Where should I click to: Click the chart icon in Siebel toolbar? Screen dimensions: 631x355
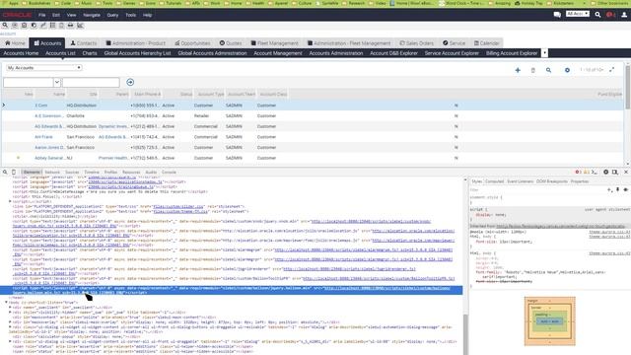pos(80,25)
